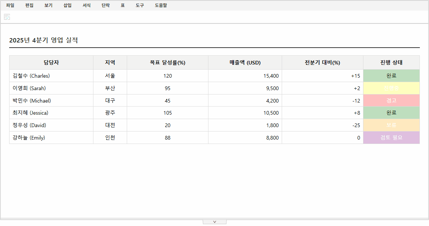Screen dimensions: 429x226
Task: Select the orange 보류 status cell for David
Action: (x=391, y=125)
